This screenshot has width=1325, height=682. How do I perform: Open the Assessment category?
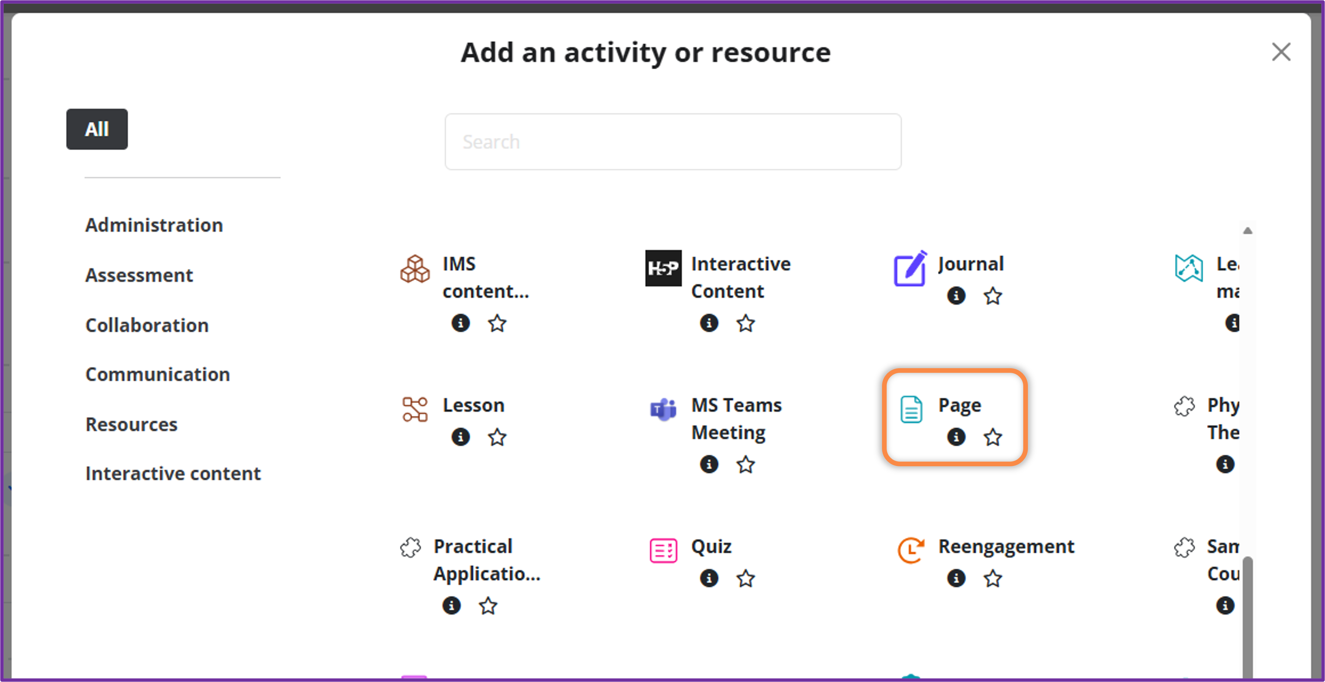click(139, 275)
